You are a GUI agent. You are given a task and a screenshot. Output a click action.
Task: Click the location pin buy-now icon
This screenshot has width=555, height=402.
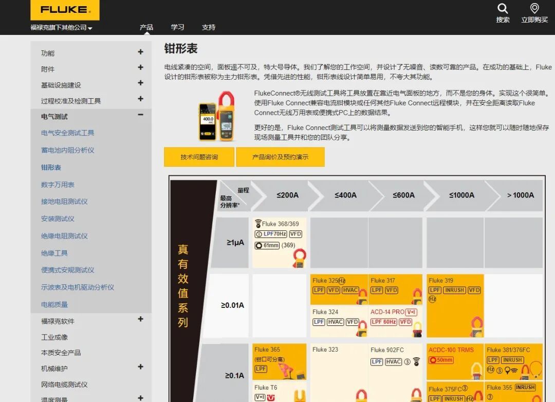click(x=534, y=8)
